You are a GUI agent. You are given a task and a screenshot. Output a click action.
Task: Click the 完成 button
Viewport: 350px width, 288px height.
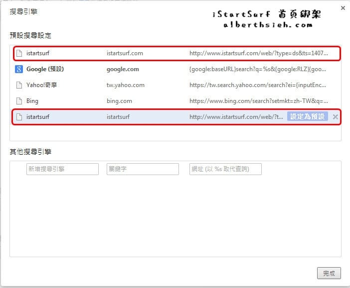(329, 273)
